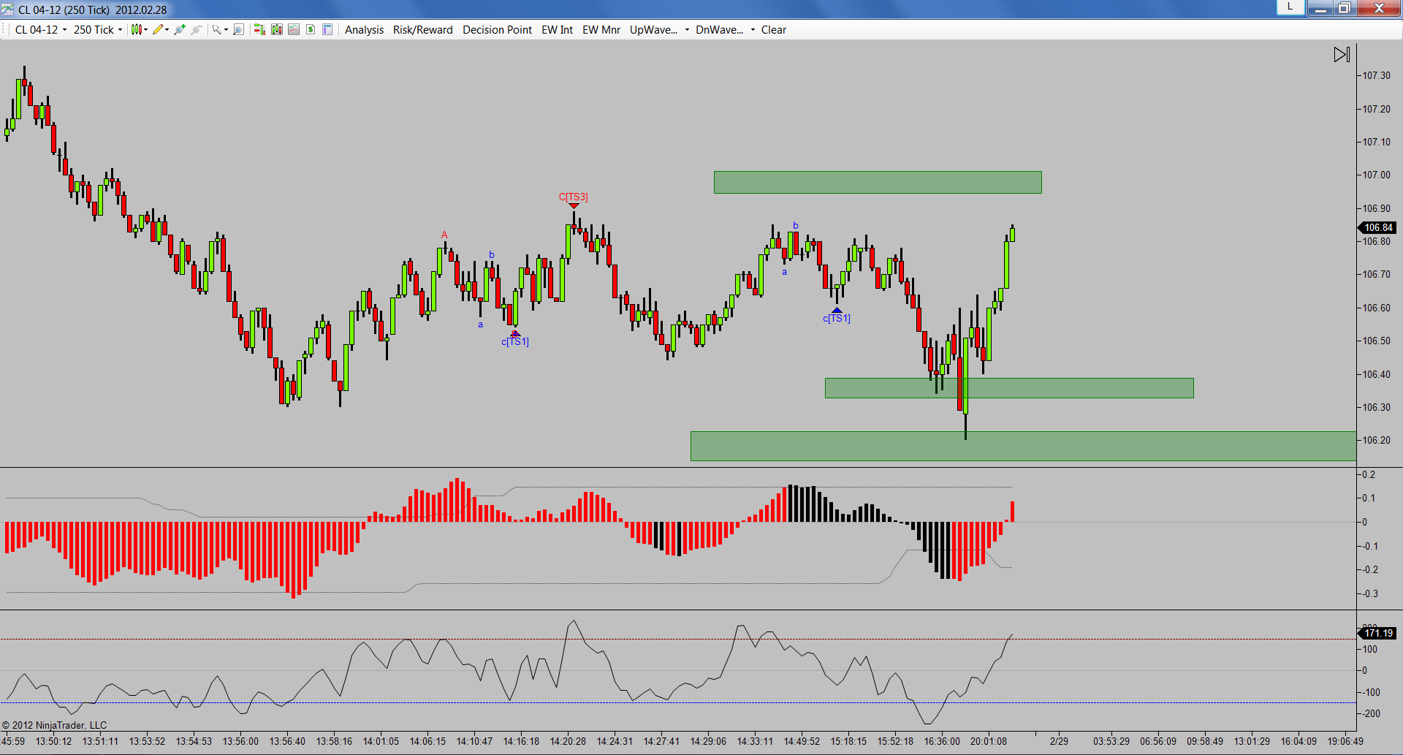1403x755 pixels.
Task: Click the 107.30 price axis label
Action: pyautogui.click(x=1377, y=75)
